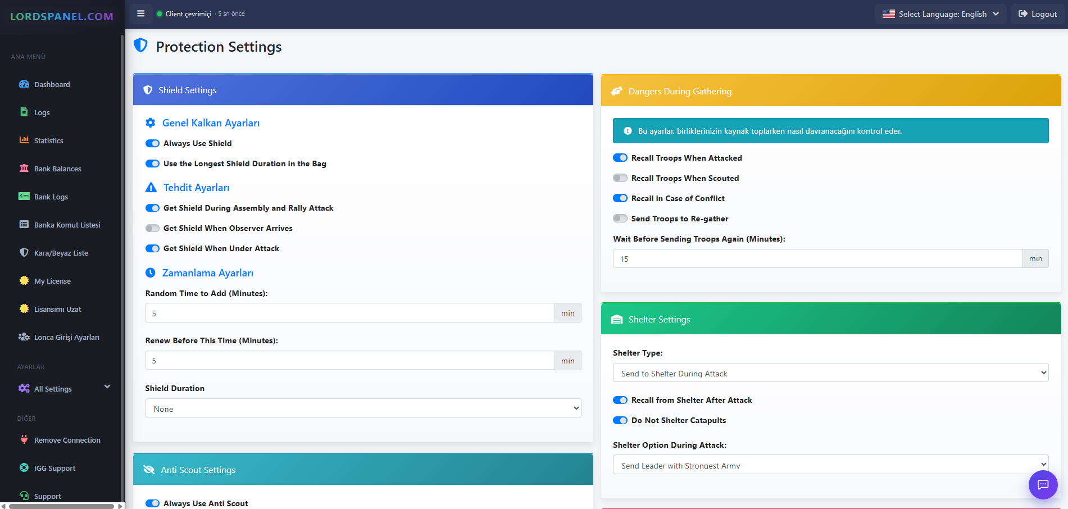Click the Kara/Beyaz Liste shield icon
The height and width of the screenshot is (509, 1068).
(24, 253)
